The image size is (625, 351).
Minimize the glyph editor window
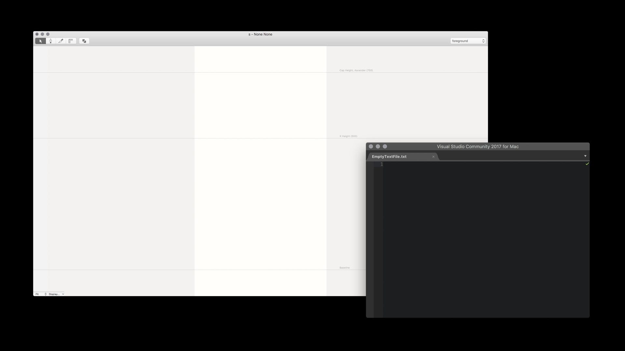click(x=42, y=34)
